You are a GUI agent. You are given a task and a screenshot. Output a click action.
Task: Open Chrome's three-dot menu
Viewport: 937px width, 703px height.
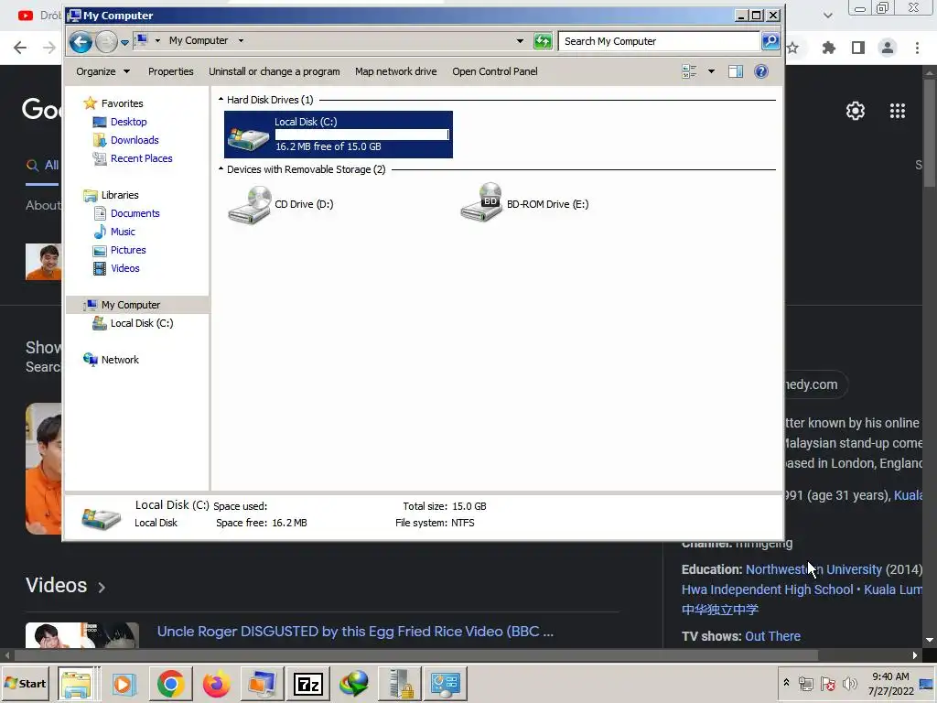point(917,48)
